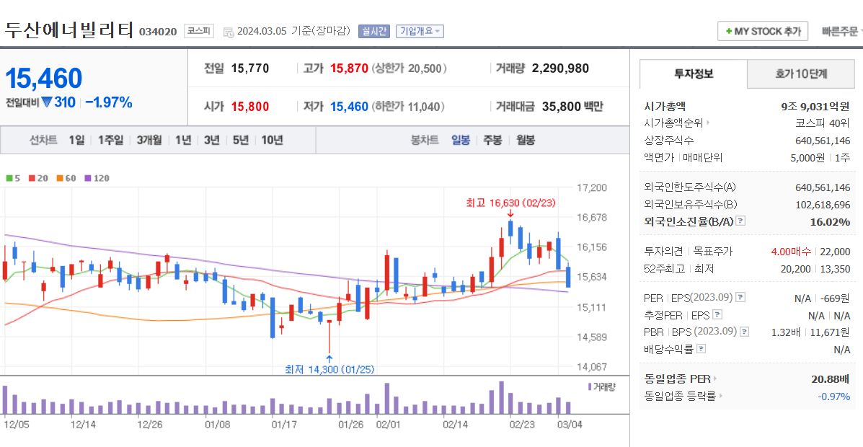Toggle the 실시간 badge
The width and height of the screenshot is (863, 447).
(374, 32)
